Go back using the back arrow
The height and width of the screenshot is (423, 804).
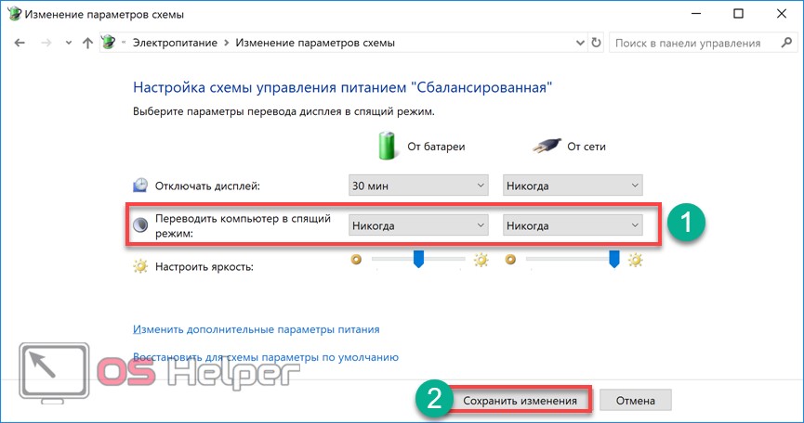[20, 43]
